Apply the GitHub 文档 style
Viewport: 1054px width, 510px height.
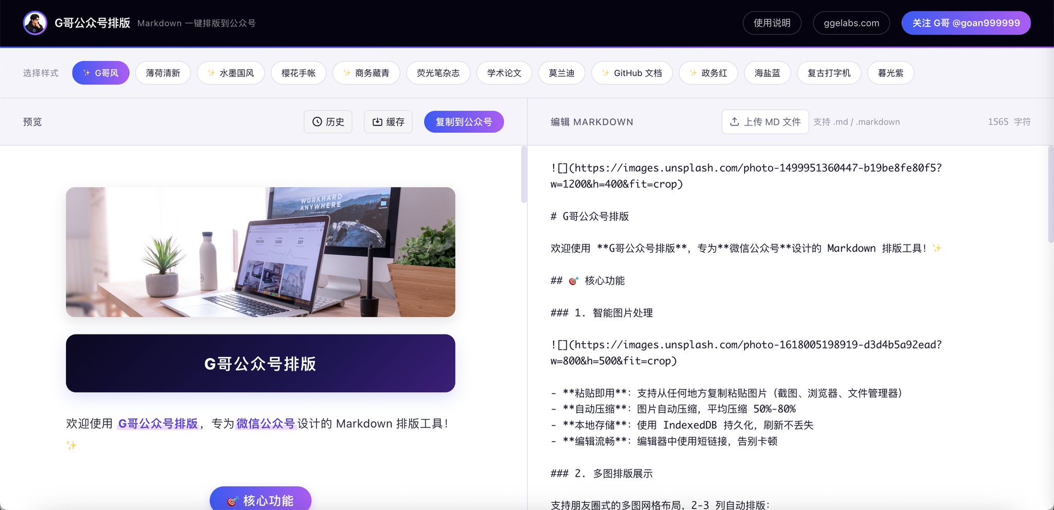click(x=632, y=73)
